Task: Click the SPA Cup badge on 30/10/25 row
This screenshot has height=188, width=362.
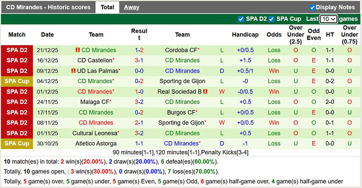Action: pyautogui.click(x=17, y=143)
